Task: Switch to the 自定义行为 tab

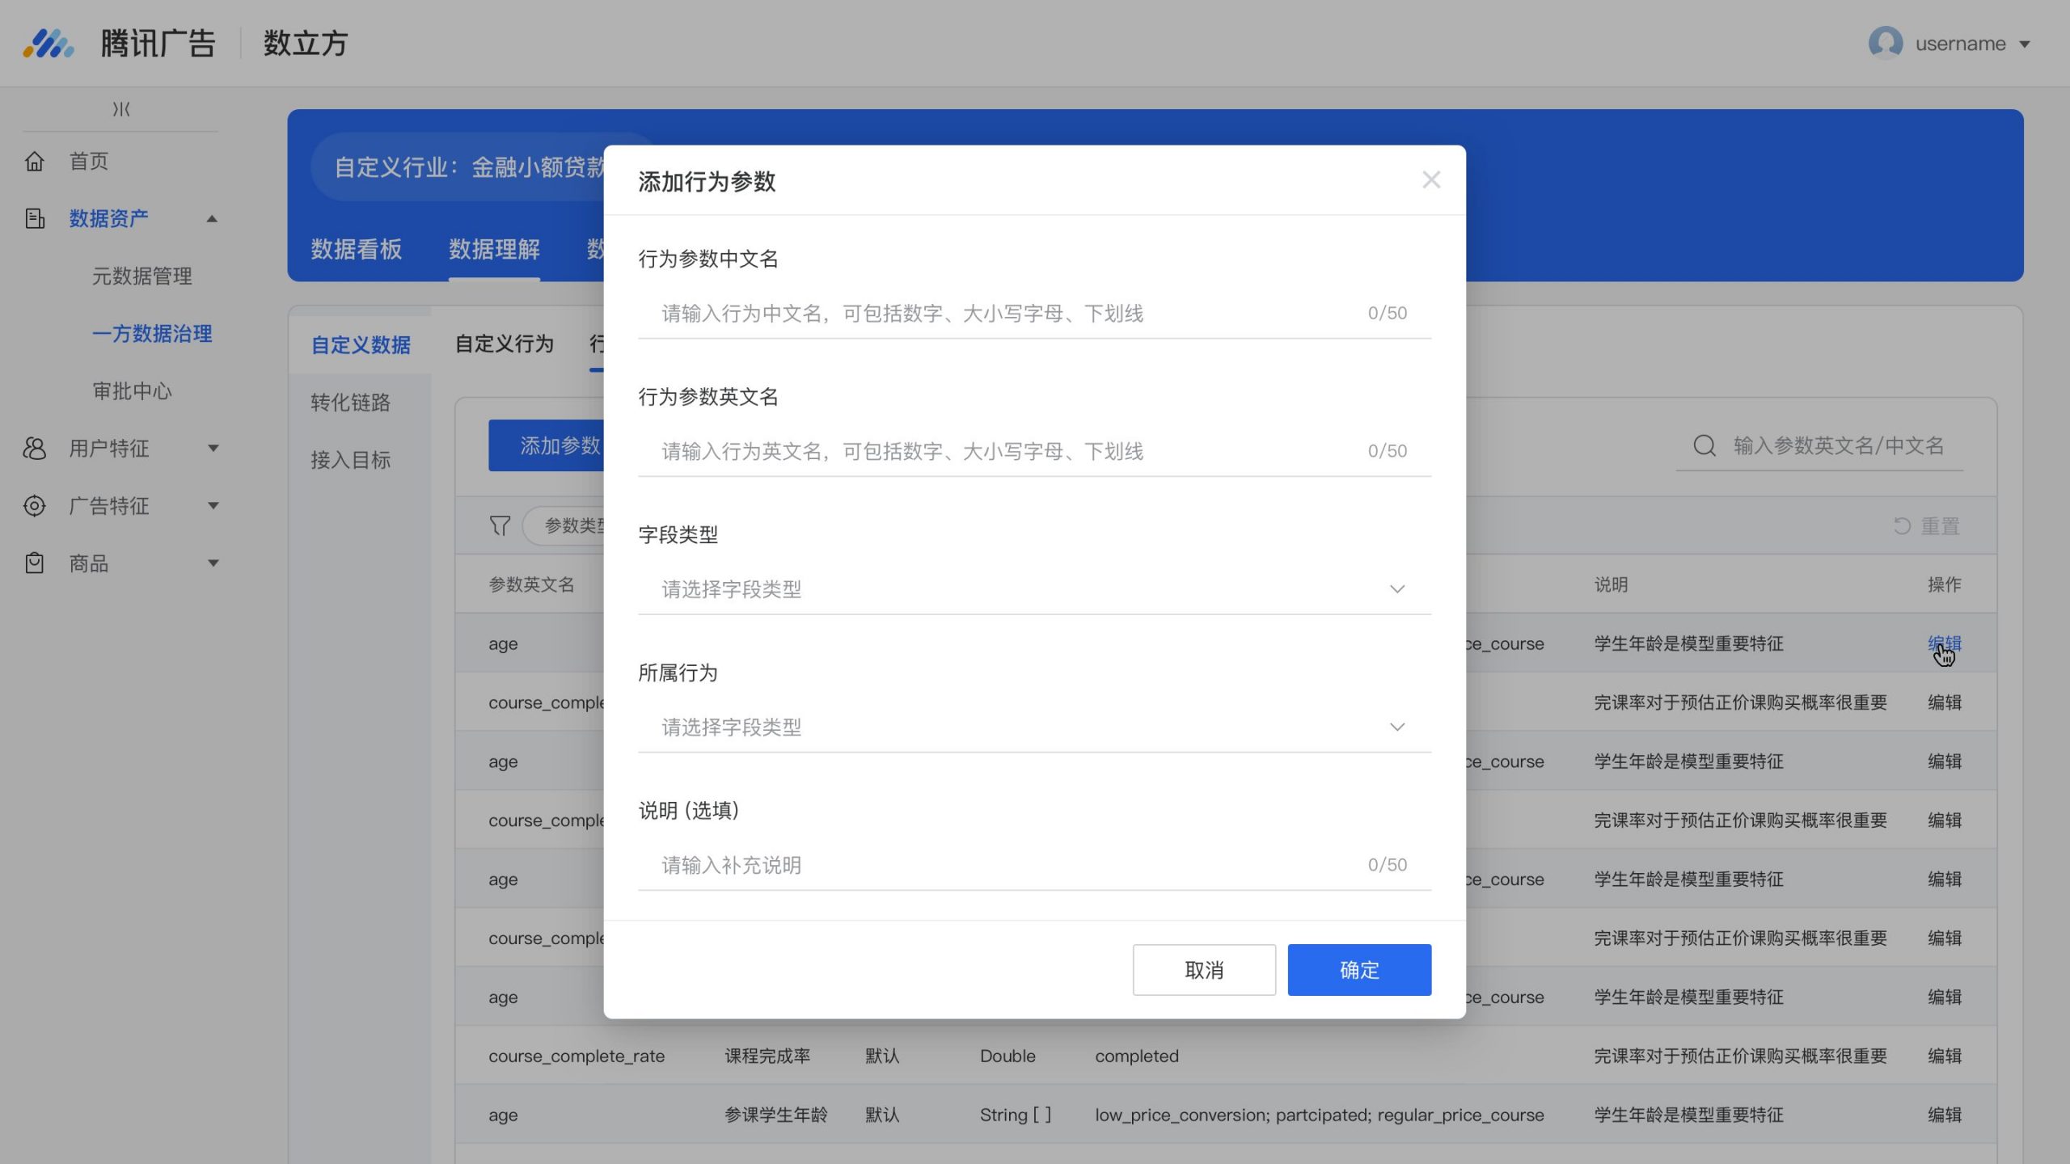Action: click(x=505, y=344)
